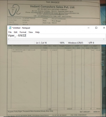Place cursor after 'Viper_ - 6/9/22' text
Image resolution: width=106 pixels, height=117 pixels.
coord(26,35)
